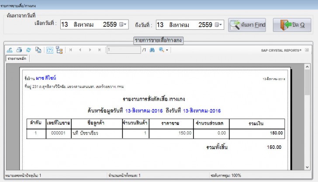Click the ระดับการซูม: 100% status text

[226, 175]
